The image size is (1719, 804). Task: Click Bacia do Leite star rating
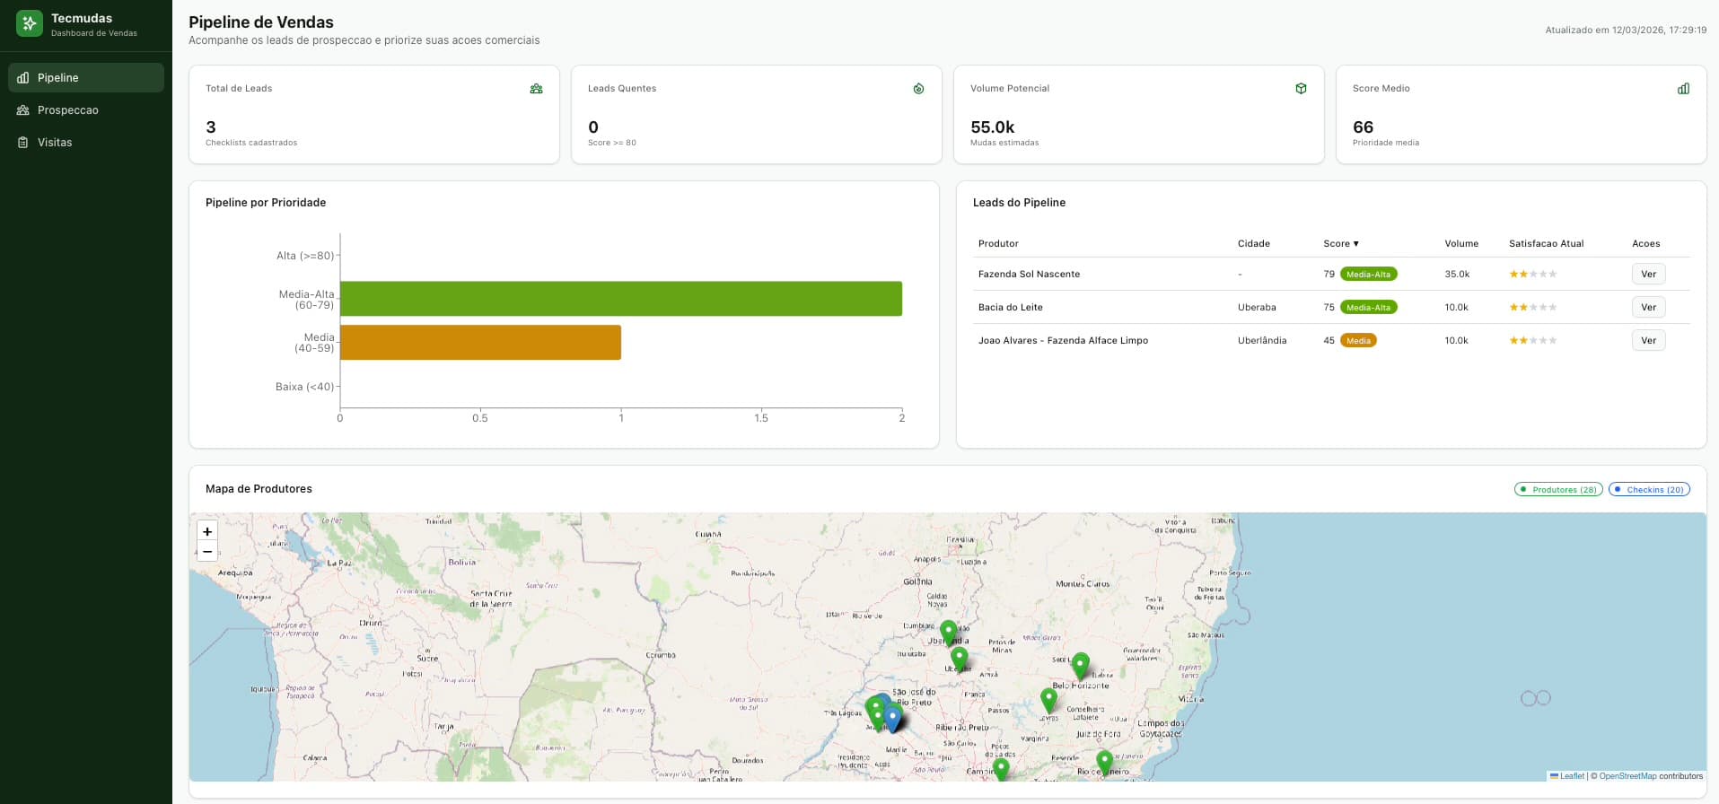click(1533, 308)
